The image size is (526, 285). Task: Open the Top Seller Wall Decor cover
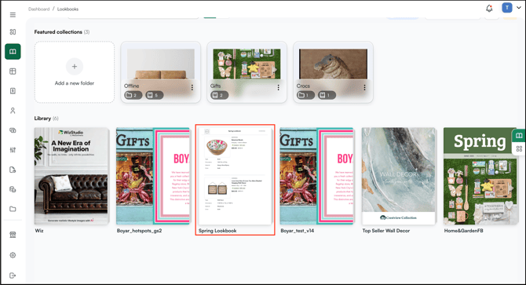399,176
